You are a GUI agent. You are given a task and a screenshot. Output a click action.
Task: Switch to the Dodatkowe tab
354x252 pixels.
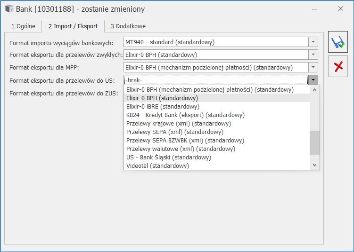(x=128, y=26)
